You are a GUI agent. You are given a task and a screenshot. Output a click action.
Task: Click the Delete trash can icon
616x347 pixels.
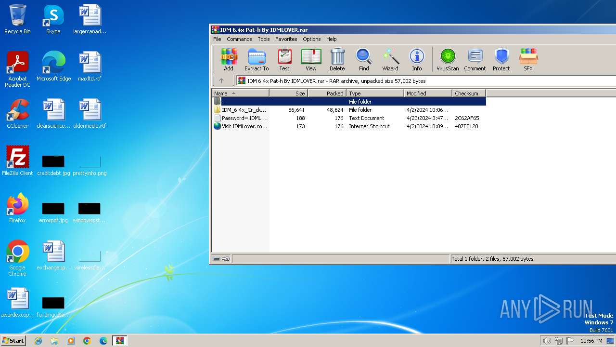click(x=337, y=60)
